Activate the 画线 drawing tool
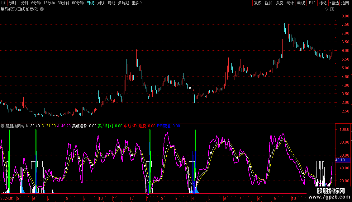 [301, 3]
